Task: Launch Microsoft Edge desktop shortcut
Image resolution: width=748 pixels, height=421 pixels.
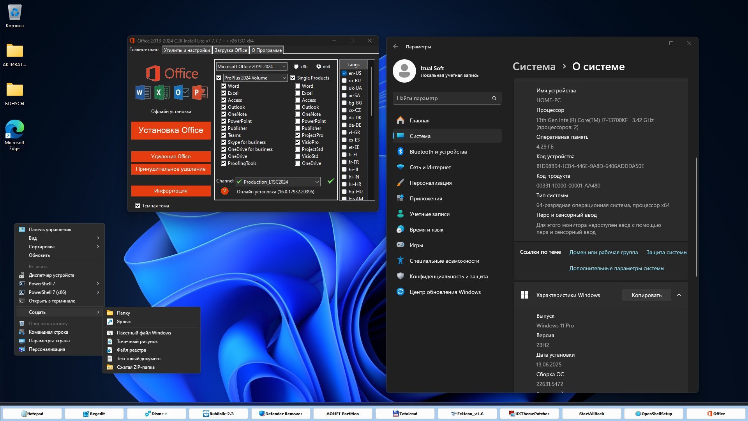Action: (14, 135)
